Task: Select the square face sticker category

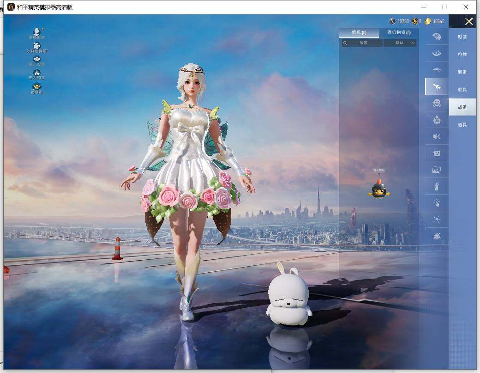Action: (437, 153)
